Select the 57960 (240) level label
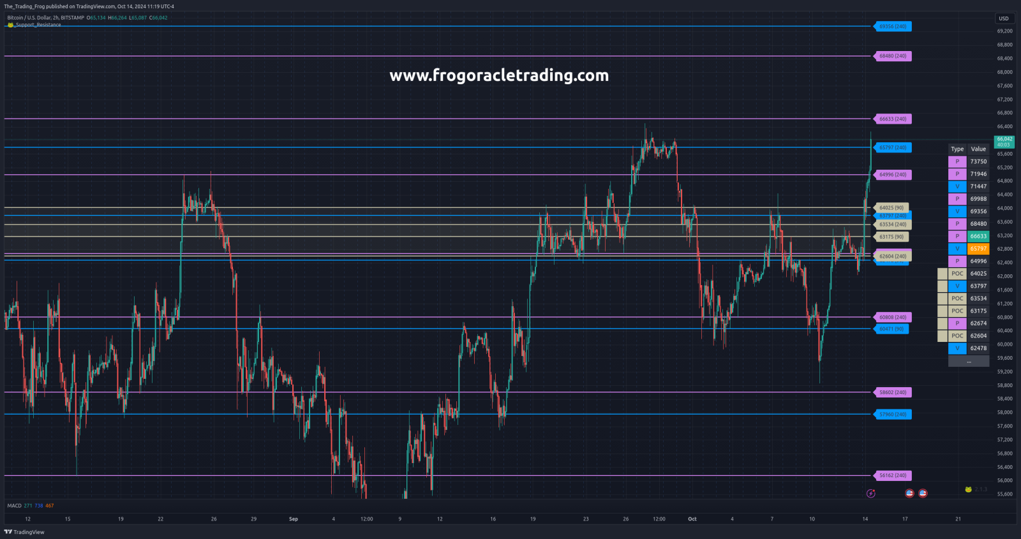 893,414
